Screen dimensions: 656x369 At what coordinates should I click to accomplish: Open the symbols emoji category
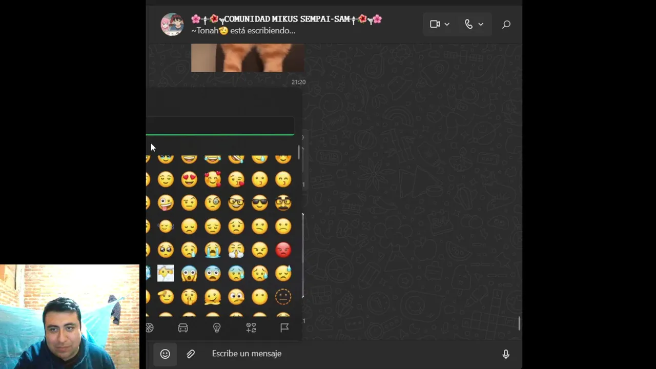click(x=251, y=327)
